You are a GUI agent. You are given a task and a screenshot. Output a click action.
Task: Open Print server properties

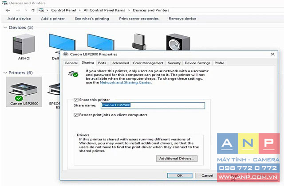coord(139,19)
